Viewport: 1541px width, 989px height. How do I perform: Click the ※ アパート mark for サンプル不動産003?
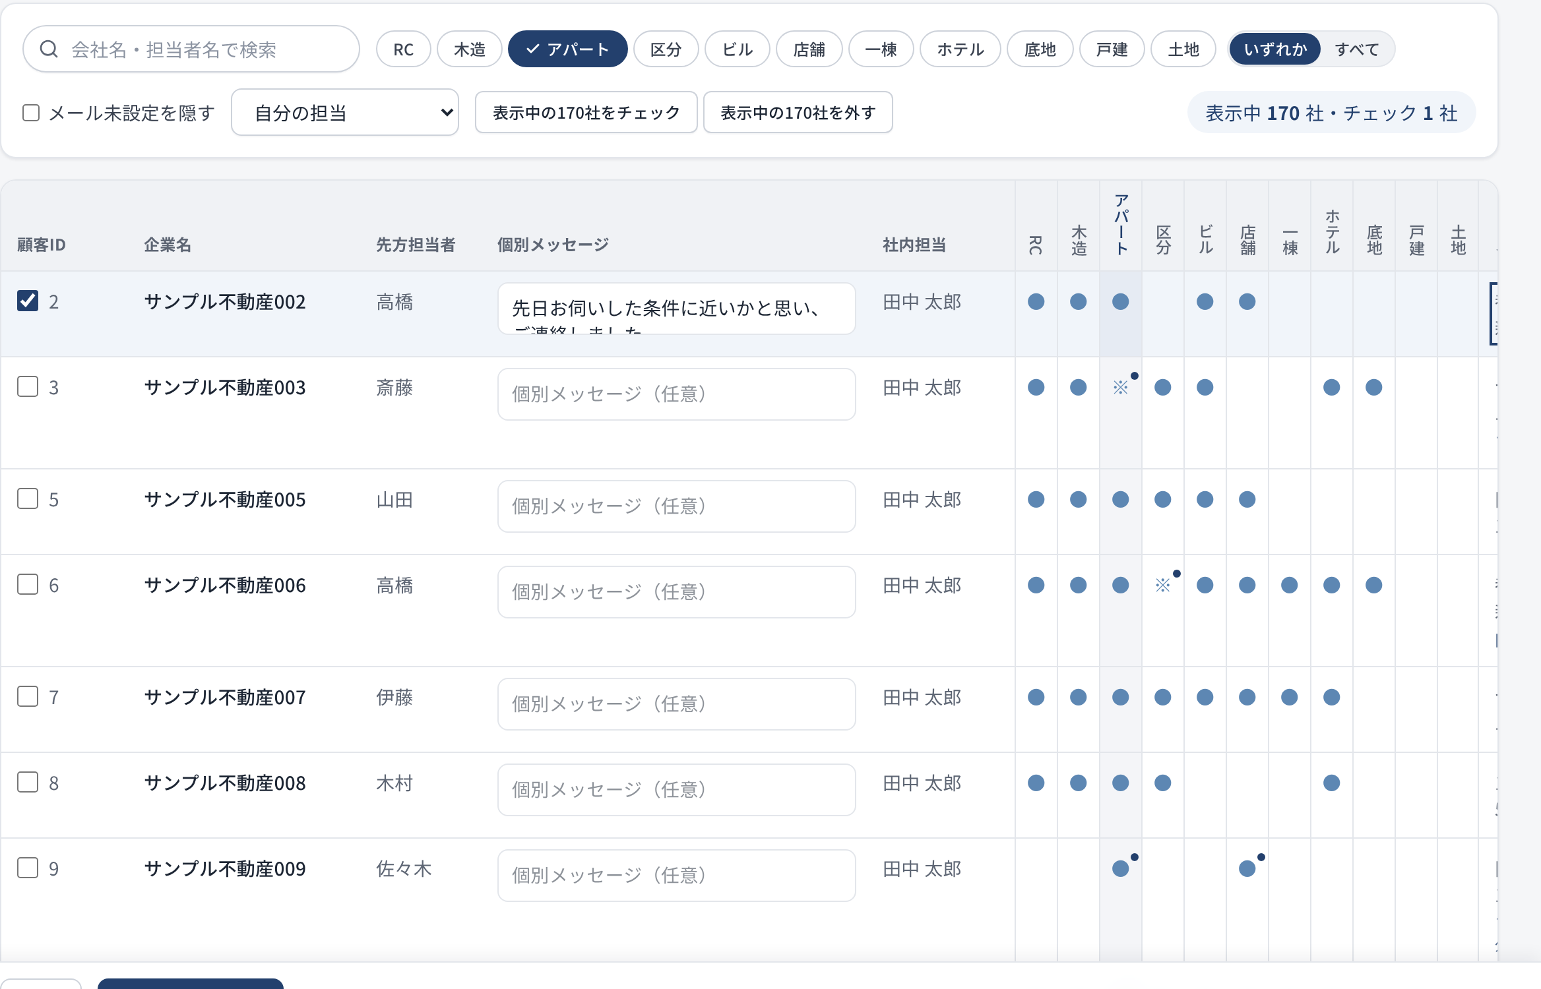pos(1121,387)
